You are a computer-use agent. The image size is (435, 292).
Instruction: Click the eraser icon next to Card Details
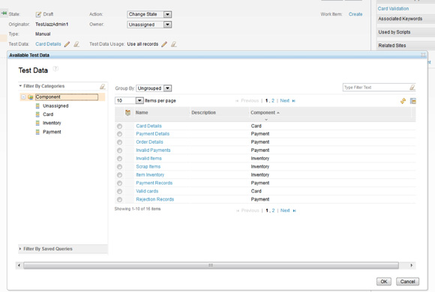tap(76, 44)
